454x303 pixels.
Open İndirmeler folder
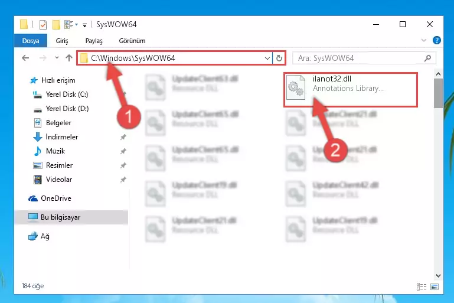(x=61, y=137)
